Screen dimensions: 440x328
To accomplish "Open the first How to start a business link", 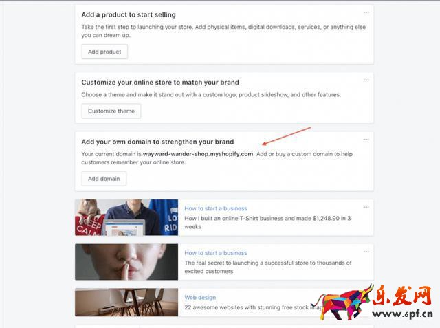I will (215, 208).
